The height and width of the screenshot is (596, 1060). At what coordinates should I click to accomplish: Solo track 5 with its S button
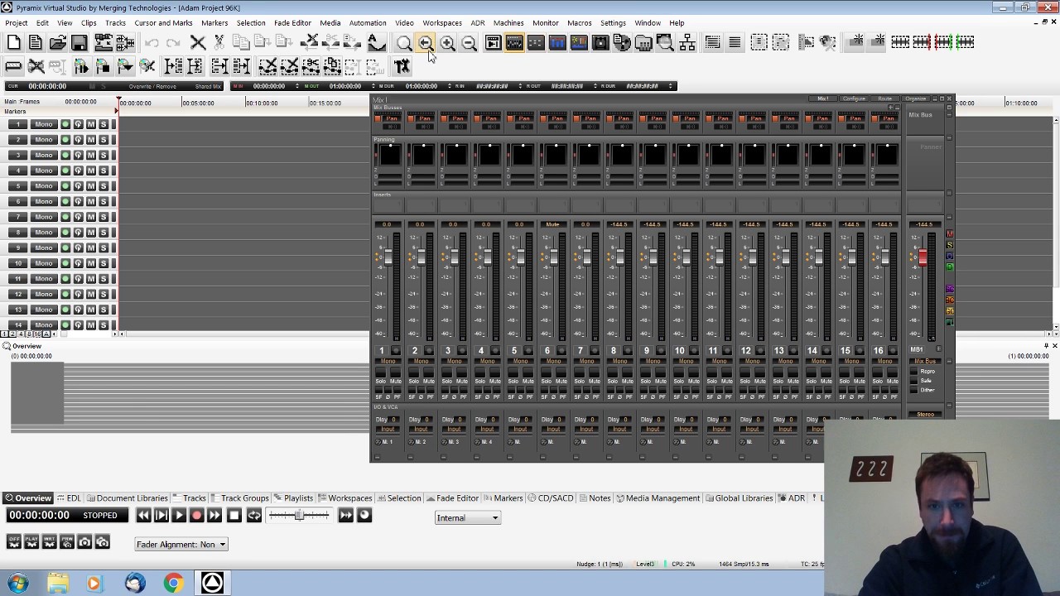[x=104, y=186]
